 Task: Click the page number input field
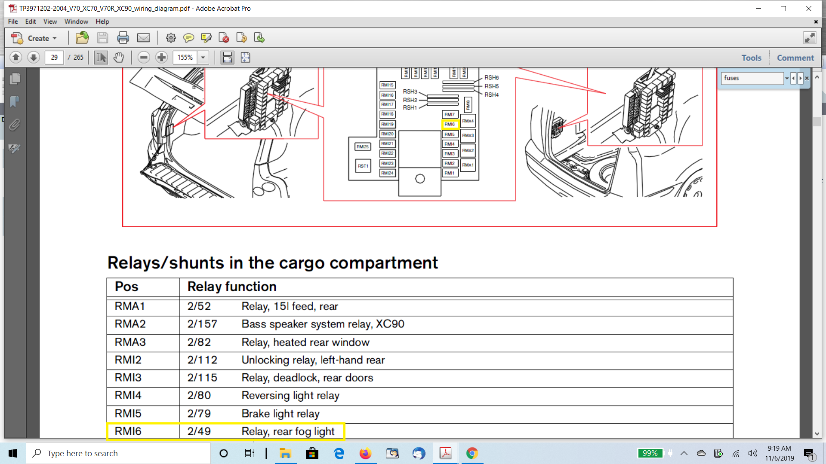tap(54, 58)
